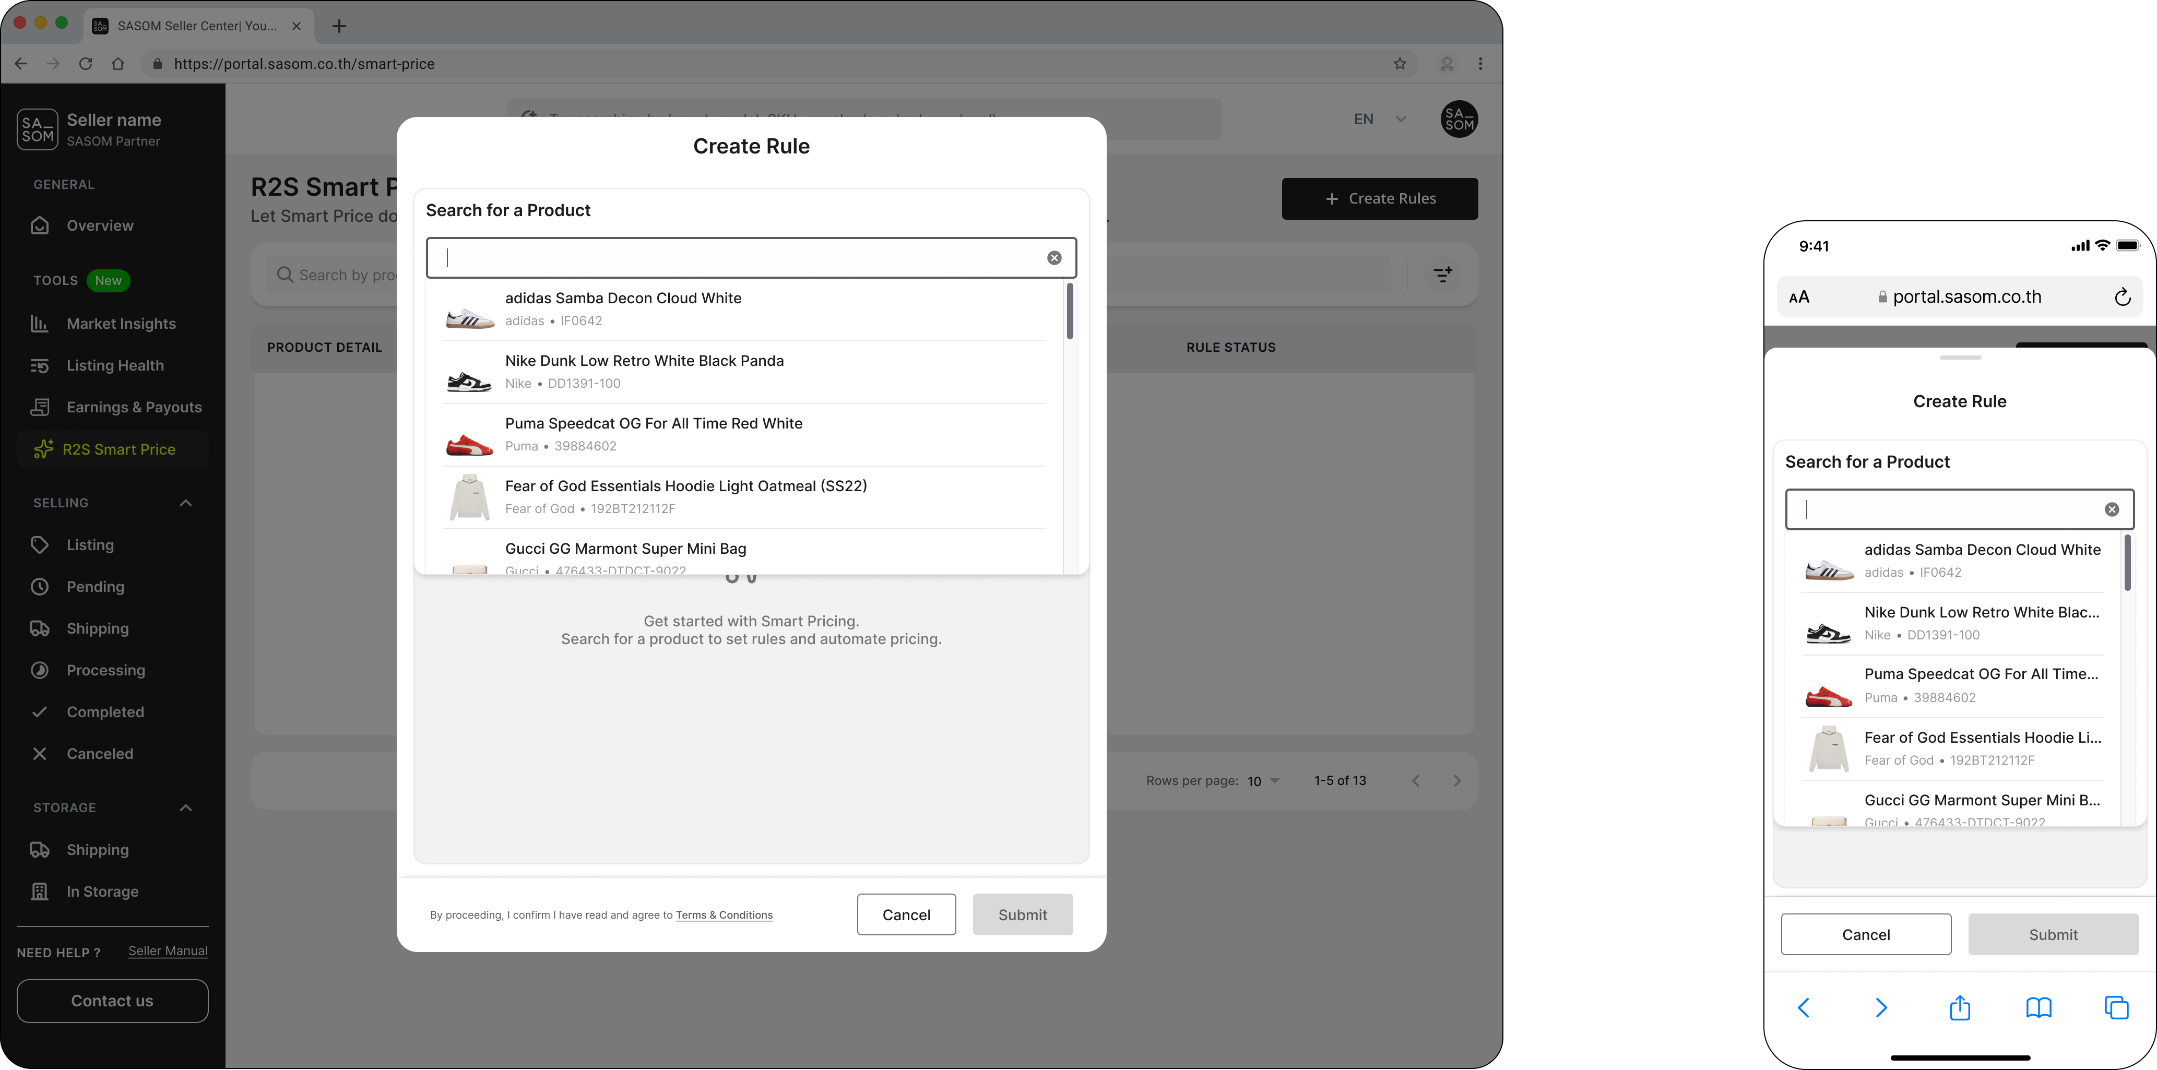
Task: Bookmark page with star icon
Action: coord(1399,64)
